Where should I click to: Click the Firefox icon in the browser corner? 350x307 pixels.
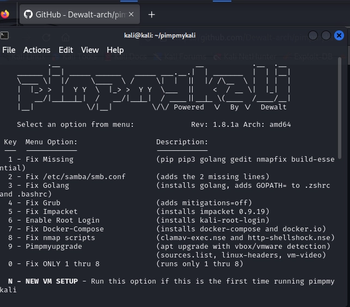[5, 14]
